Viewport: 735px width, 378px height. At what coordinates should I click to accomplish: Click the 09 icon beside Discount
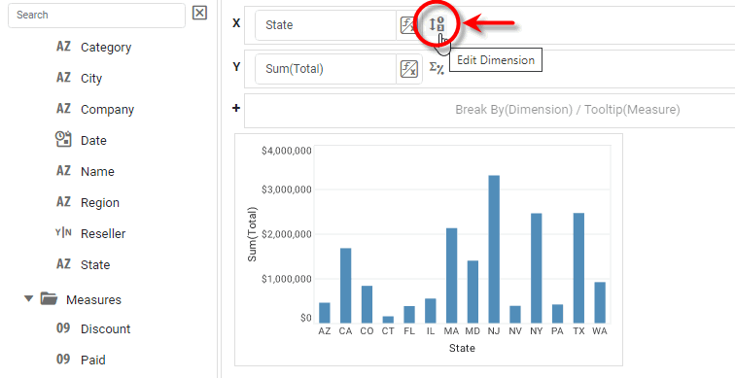click(63, 327)
